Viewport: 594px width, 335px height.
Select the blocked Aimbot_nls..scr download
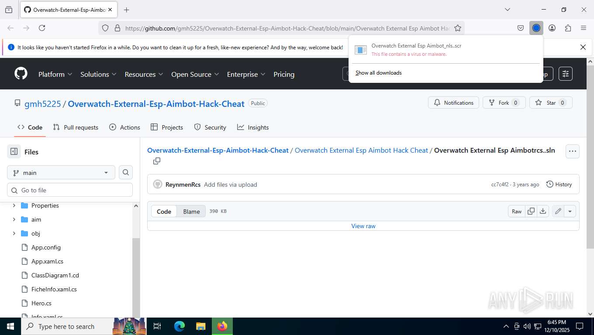[x=445, y=50]
